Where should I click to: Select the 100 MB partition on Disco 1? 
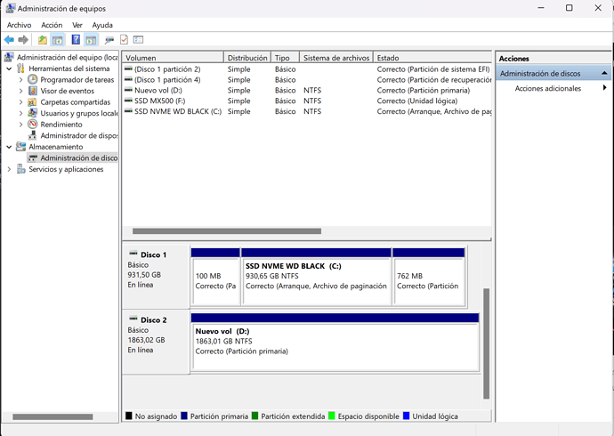point(215,277)
